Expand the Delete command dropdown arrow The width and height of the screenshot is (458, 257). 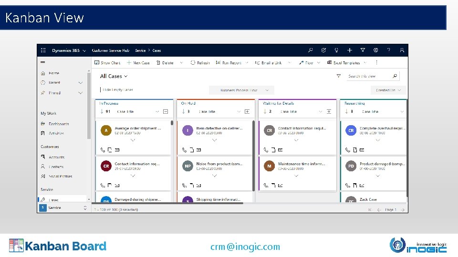click(x=181, y=63)
